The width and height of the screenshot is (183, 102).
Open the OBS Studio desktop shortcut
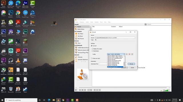(x=11, y=61)
